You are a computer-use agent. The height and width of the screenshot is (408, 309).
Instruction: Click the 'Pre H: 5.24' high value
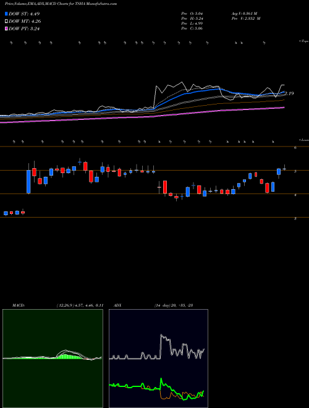coord(192,19)
